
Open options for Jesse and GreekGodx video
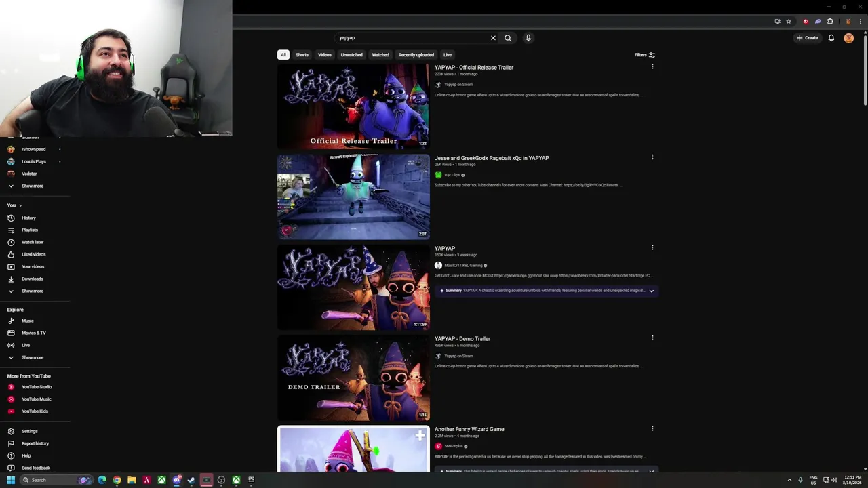(x=652, y=157)
